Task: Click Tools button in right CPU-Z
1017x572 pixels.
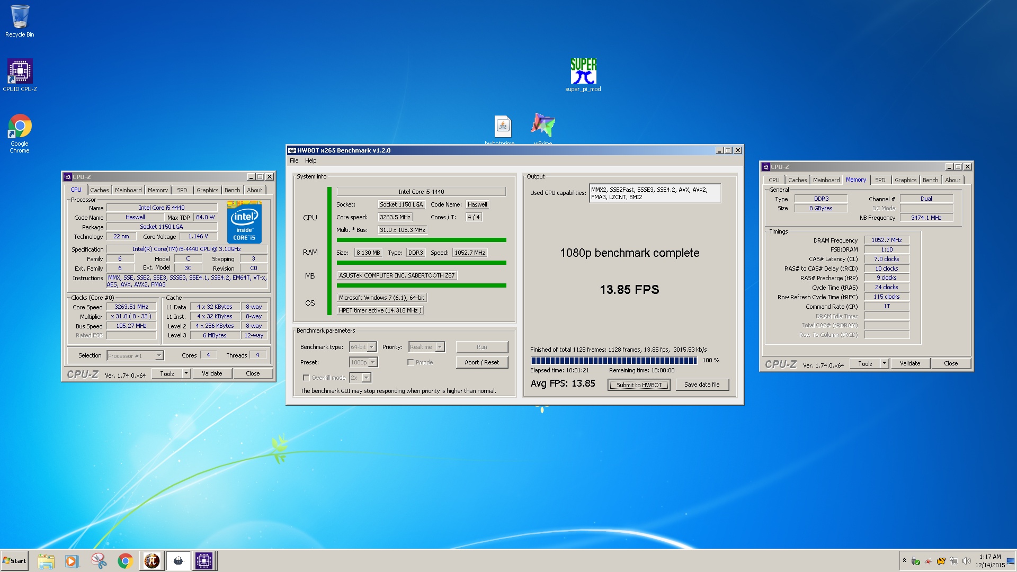Action: (865, 363)
